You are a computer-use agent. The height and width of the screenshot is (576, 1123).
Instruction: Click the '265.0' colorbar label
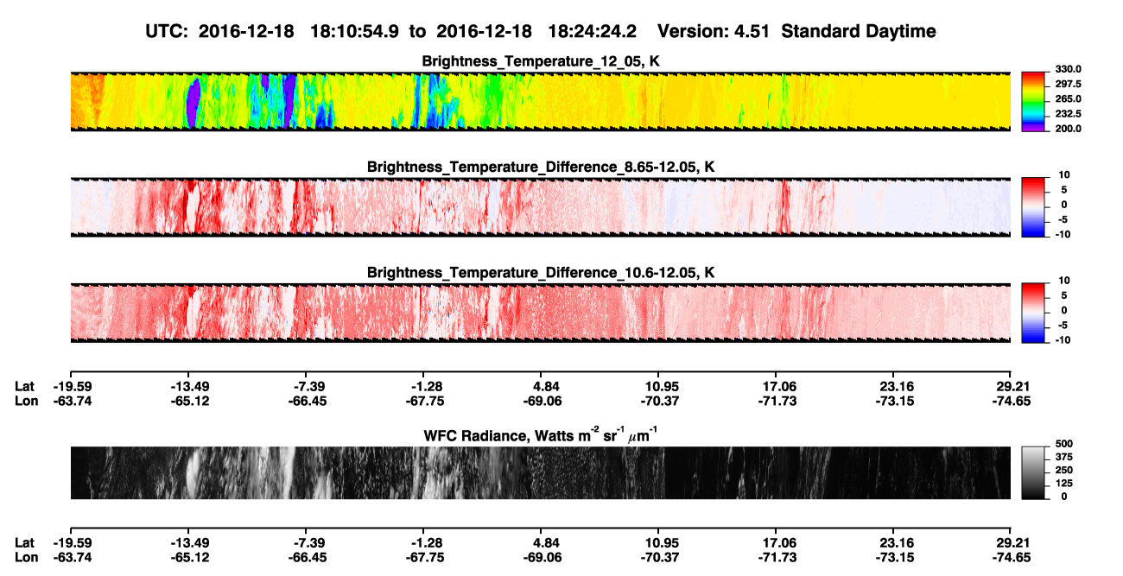[1067, 99]
